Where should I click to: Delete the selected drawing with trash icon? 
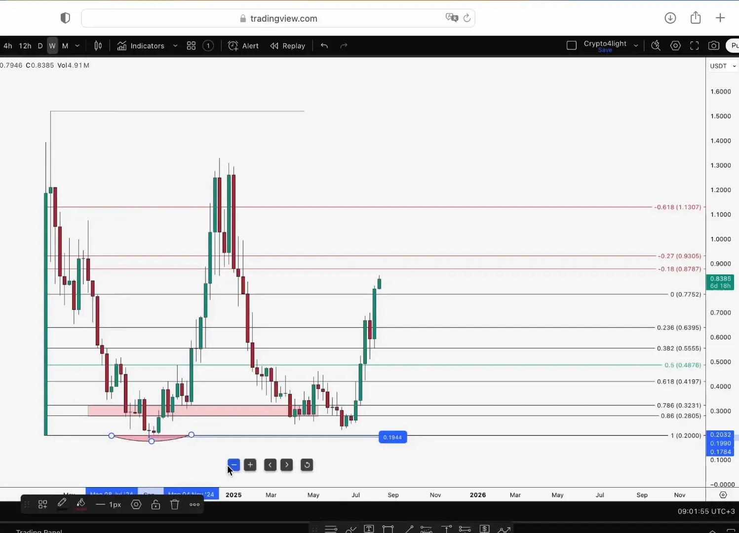[175, 505]
